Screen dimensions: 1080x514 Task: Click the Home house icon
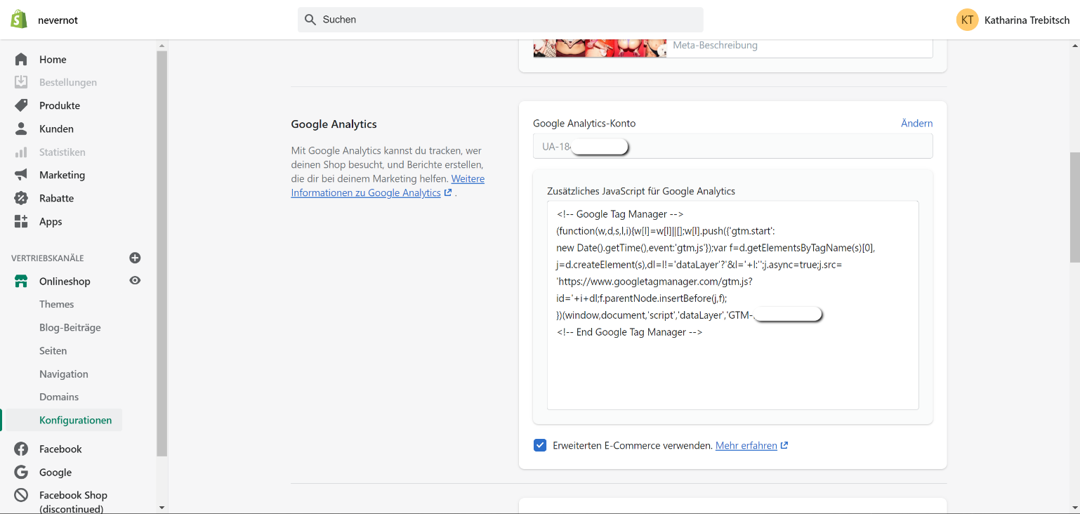21,60
